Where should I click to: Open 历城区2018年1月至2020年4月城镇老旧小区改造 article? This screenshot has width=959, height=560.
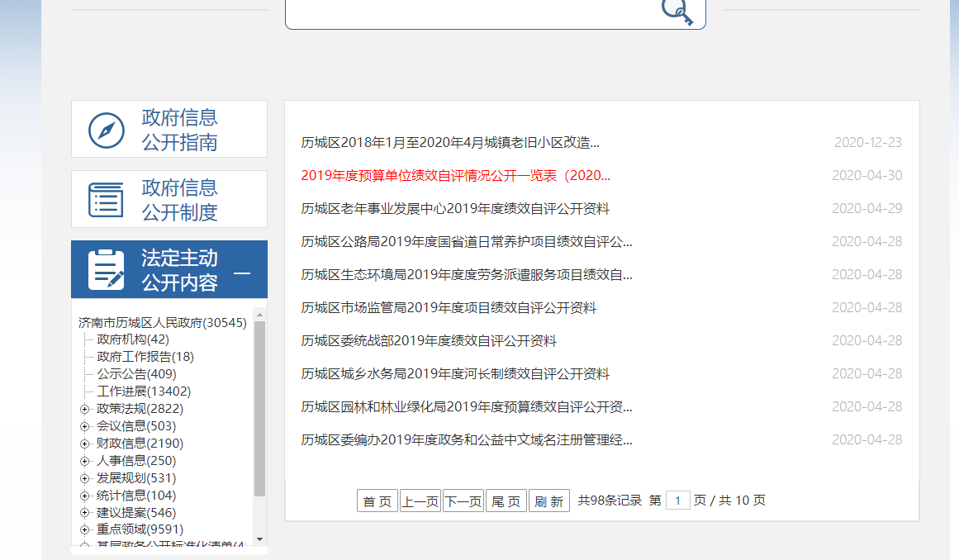pyautogui.click(x=450, y=142)
